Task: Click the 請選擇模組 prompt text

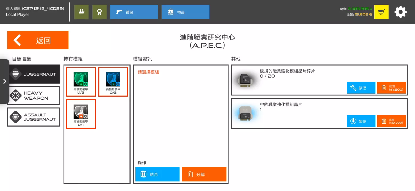Action: pos(148,72)
